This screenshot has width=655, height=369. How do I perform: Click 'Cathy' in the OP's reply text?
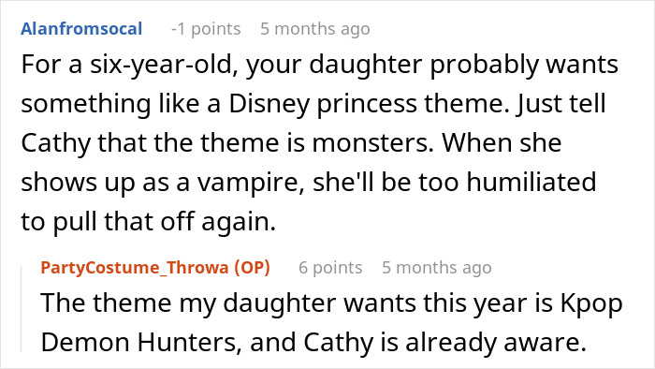click(x=338, y=343)
